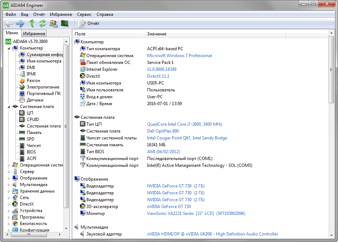Collapse the Системная плата tree node
This screenshot has height=242, width=338.
pos(9,107)
